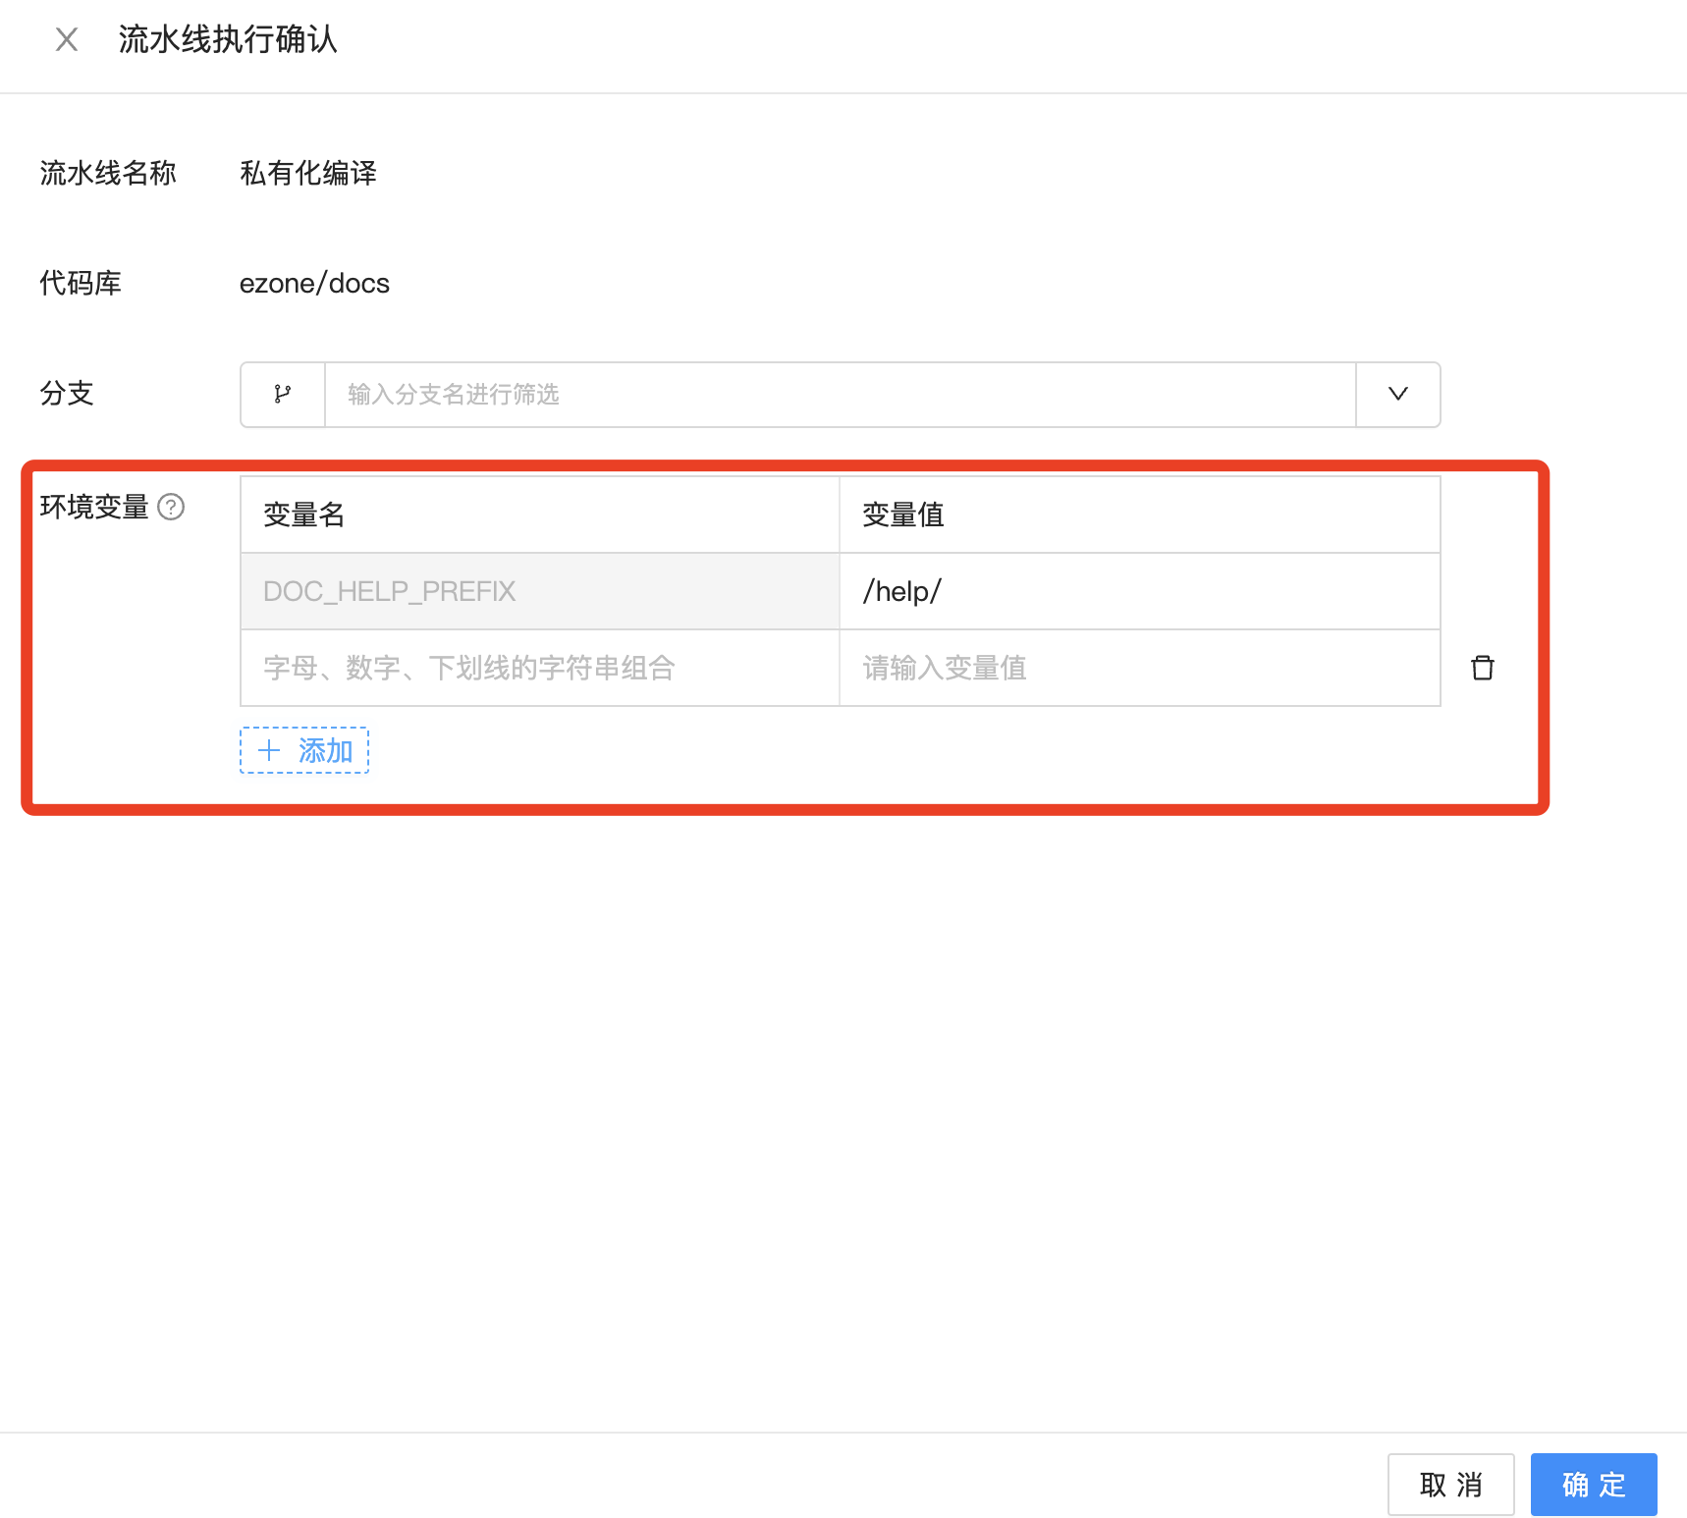Click the DOC_HELP_PREFIX variable name field
Screen dimensions: 1687x1518
(x=539, y=591)
